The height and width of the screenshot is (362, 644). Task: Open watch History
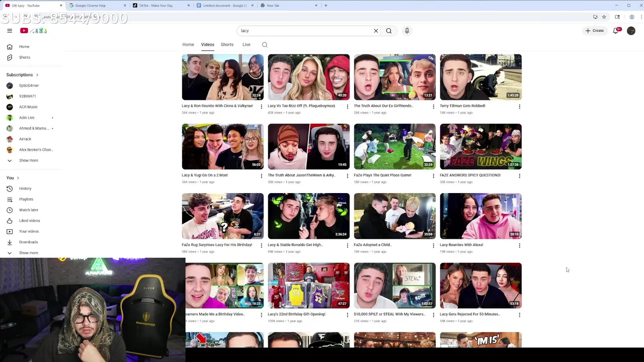(30, 189)
